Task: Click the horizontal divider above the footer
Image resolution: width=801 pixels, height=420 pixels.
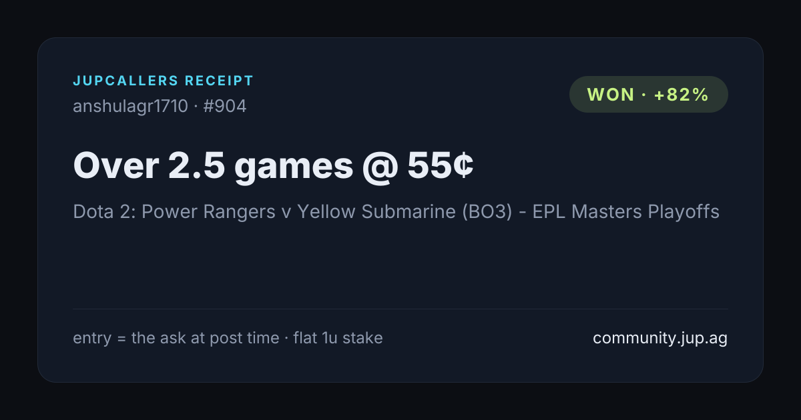Action: (x=400, y=309)
